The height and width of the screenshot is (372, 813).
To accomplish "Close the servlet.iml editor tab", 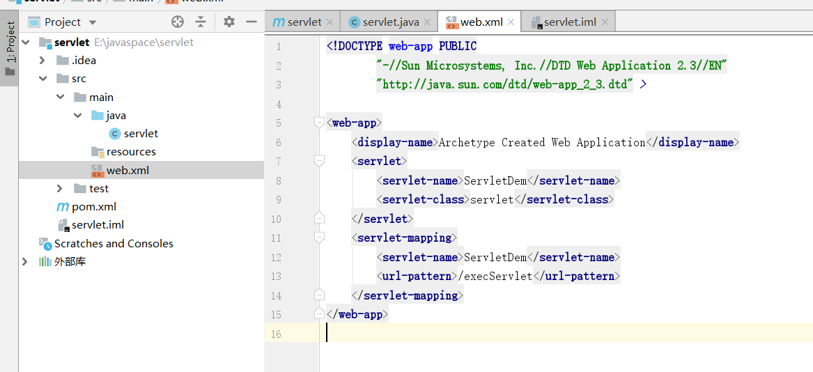I will click(x=605, y=22).
